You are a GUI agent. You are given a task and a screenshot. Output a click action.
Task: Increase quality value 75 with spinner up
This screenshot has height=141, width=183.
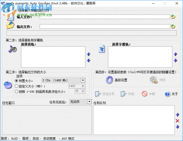[x=83, y=90]
